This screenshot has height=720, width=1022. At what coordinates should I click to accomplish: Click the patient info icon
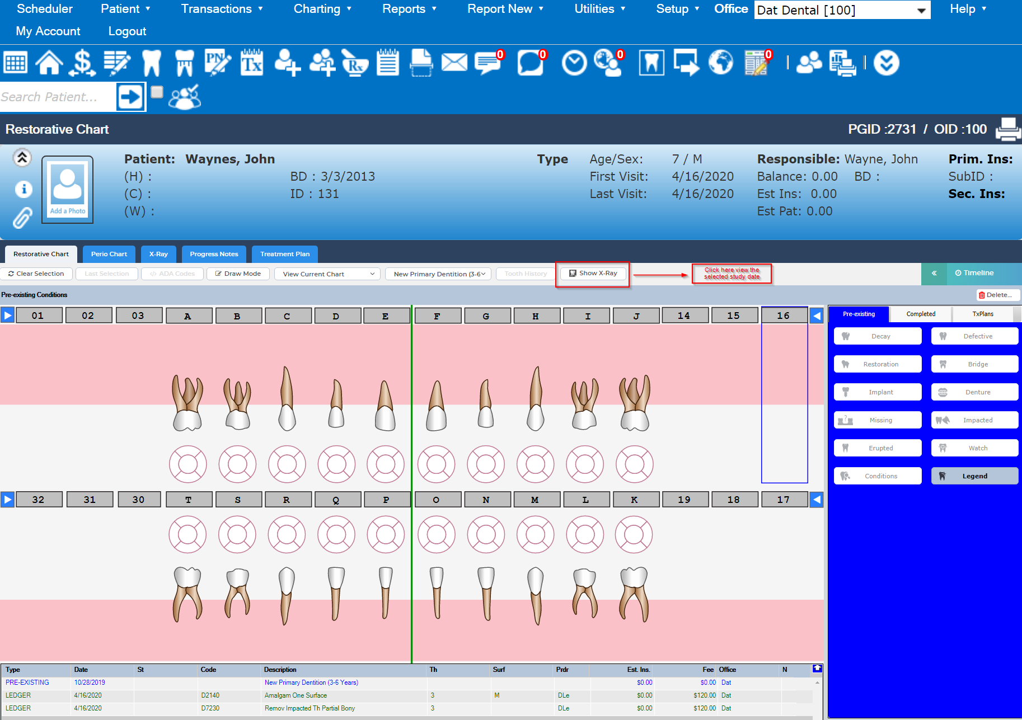pyautogui.click(x=23, y=189)
